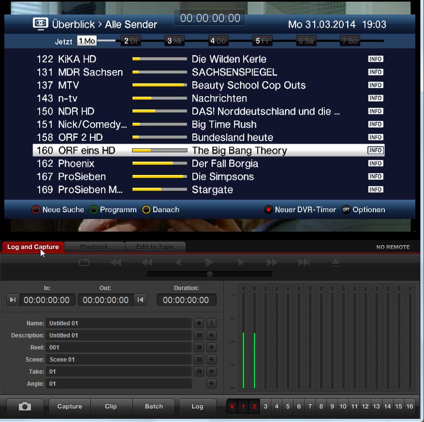Enable audio channel 4

[x=277, y=407]
